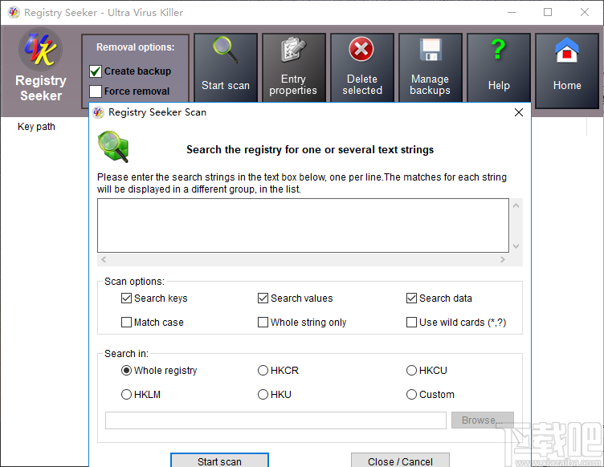Click the Start scan button in the dialog

point(219,461)
